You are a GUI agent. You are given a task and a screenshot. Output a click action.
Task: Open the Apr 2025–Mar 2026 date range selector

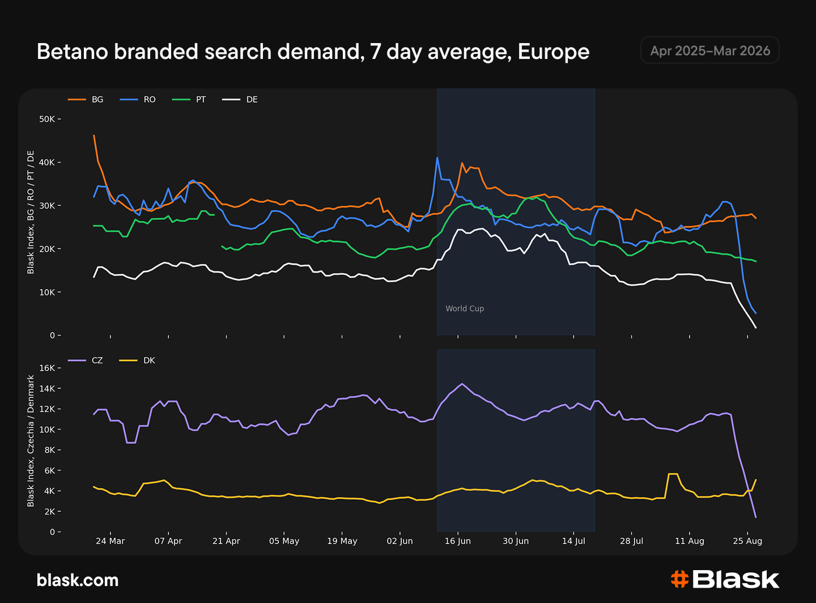click(710, 50)
